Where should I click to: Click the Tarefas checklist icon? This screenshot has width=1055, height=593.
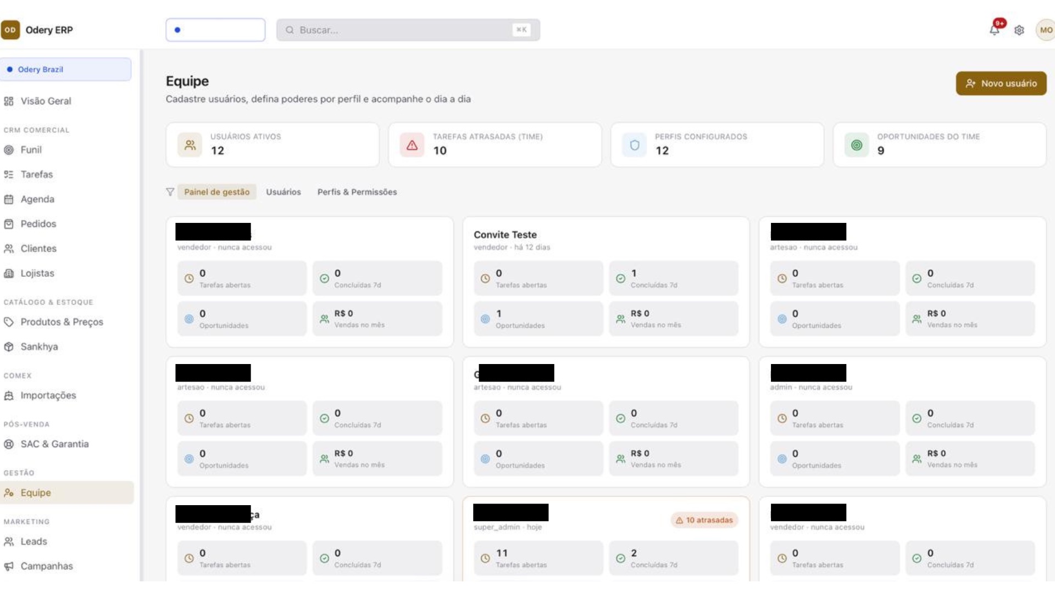[x=9, y=175]
